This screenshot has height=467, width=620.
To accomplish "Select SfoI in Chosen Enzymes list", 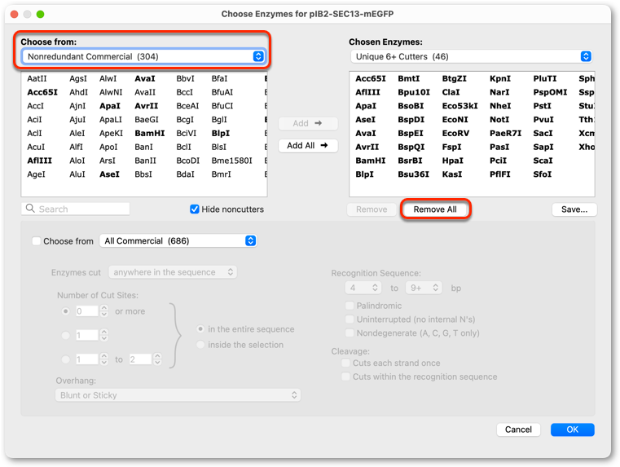I will coord(542,174).
